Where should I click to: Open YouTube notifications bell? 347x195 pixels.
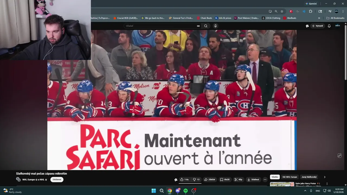[329, 26]
